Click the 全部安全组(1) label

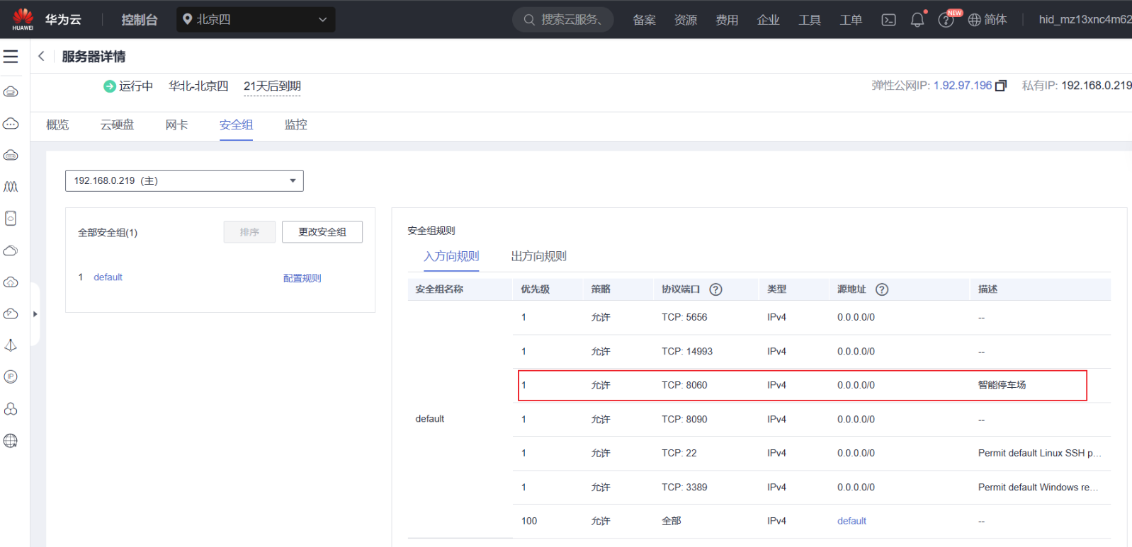(108, 233)
